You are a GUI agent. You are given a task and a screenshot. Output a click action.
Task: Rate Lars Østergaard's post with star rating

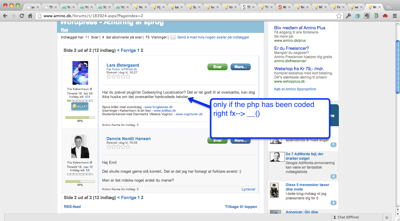point(118,76)
